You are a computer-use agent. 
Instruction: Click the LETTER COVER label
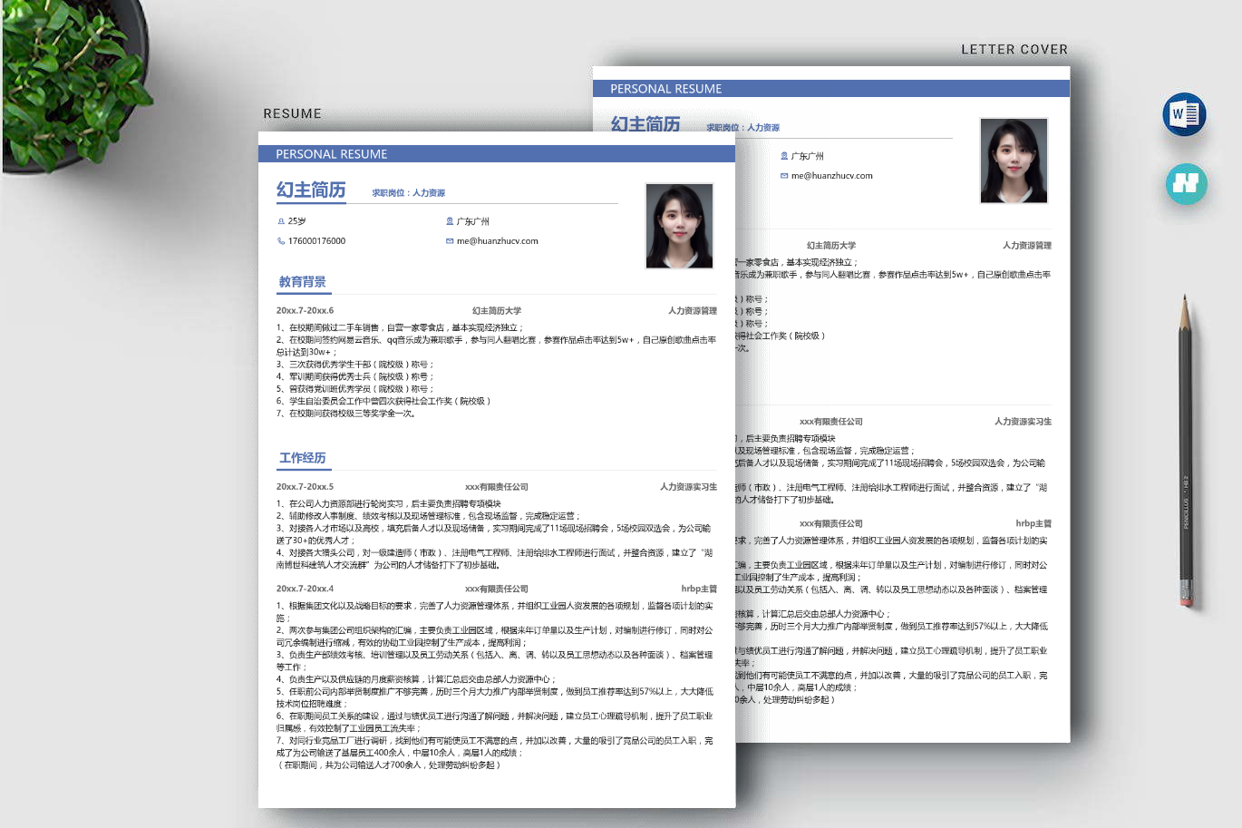[1014, 49]
